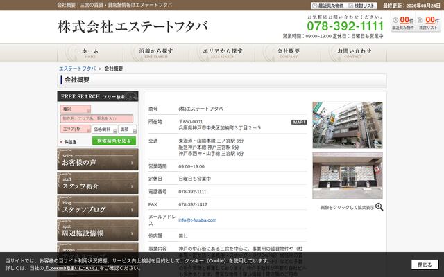Click 日曜日も営業中 in 定休日 row
This screenshot has height=277, width=444.
194,179
